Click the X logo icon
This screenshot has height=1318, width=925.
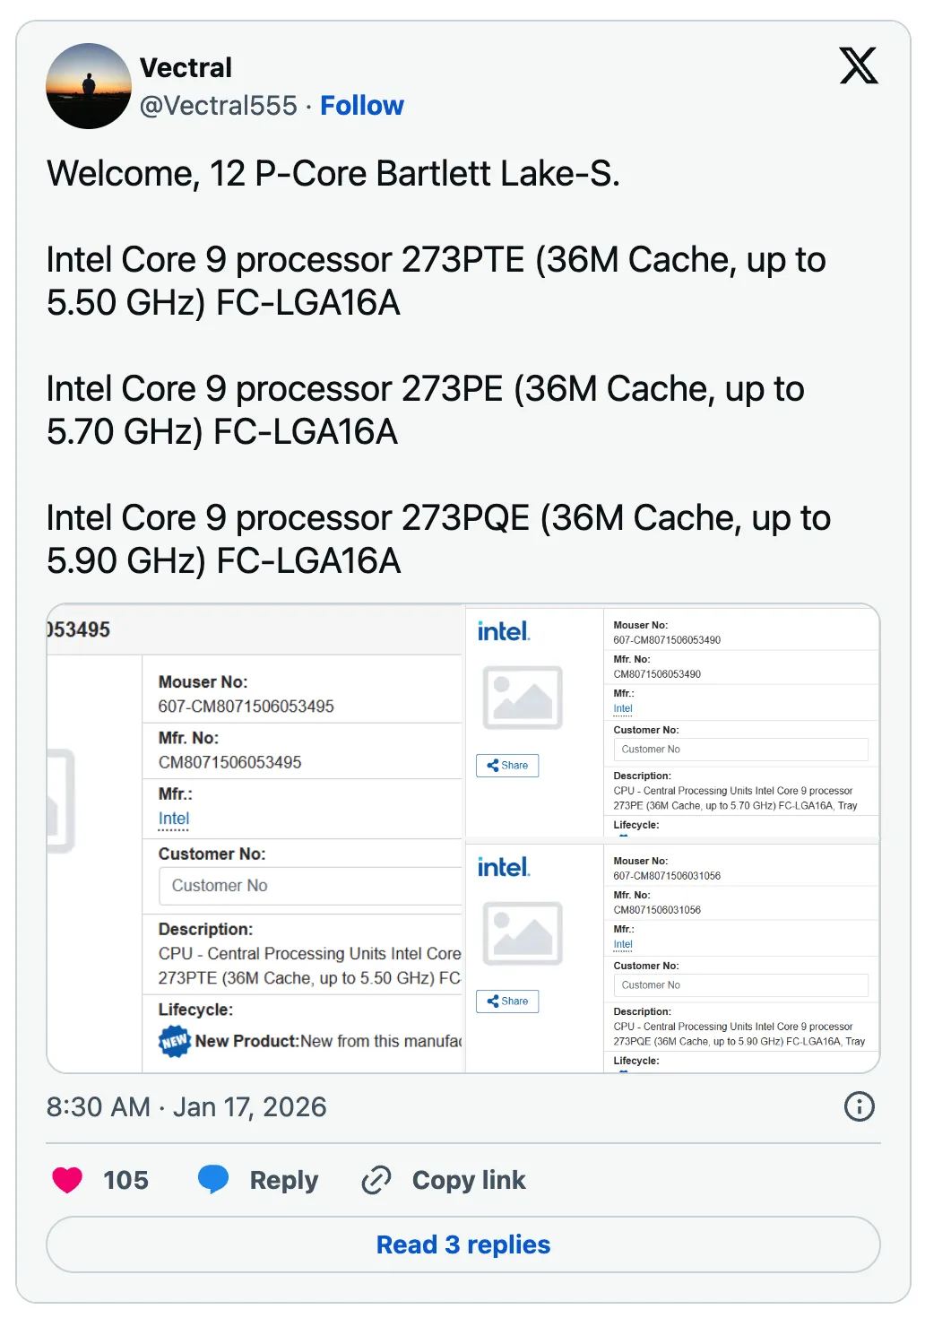(859, 66)
